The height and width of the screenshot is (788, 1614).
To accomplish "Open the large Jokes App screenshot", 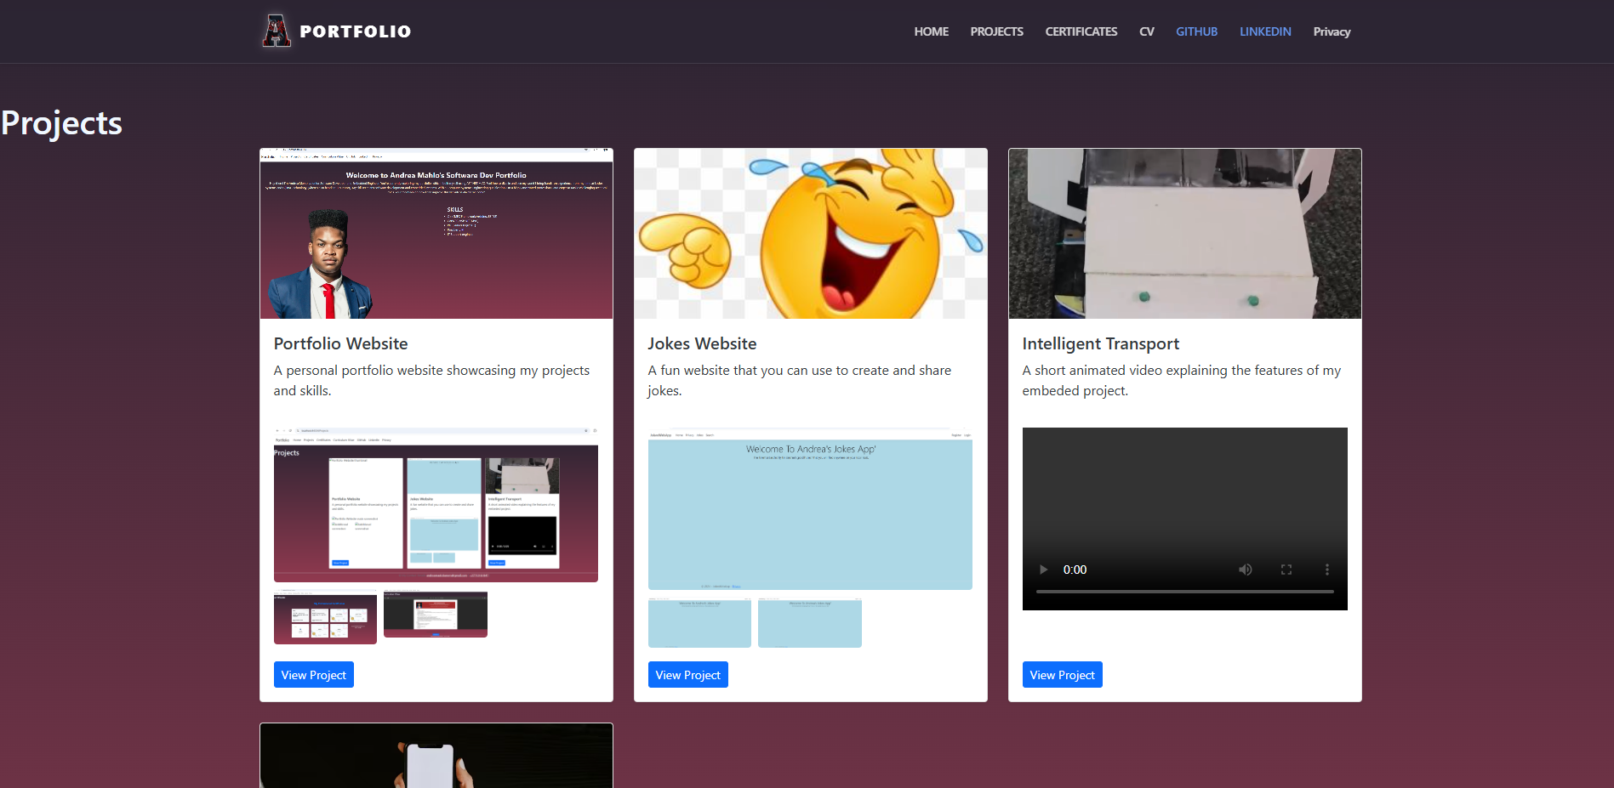I will tap(810, 508).
